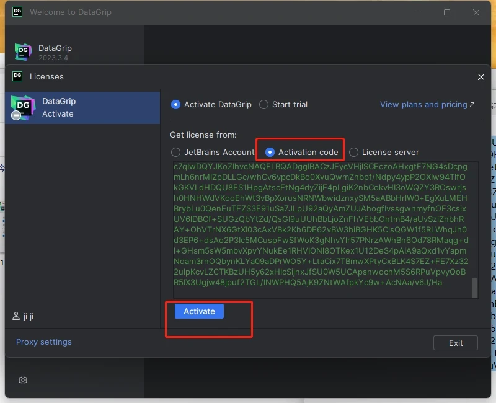
Task: Open the Proxy settings link
Action: tap(44, 342)
